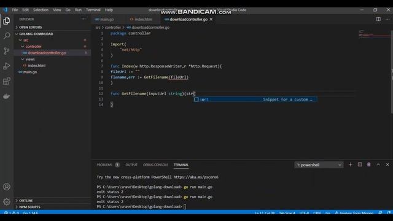Create a new terminal with plus icon
The image size is (393, 221).
coord(351,165)
